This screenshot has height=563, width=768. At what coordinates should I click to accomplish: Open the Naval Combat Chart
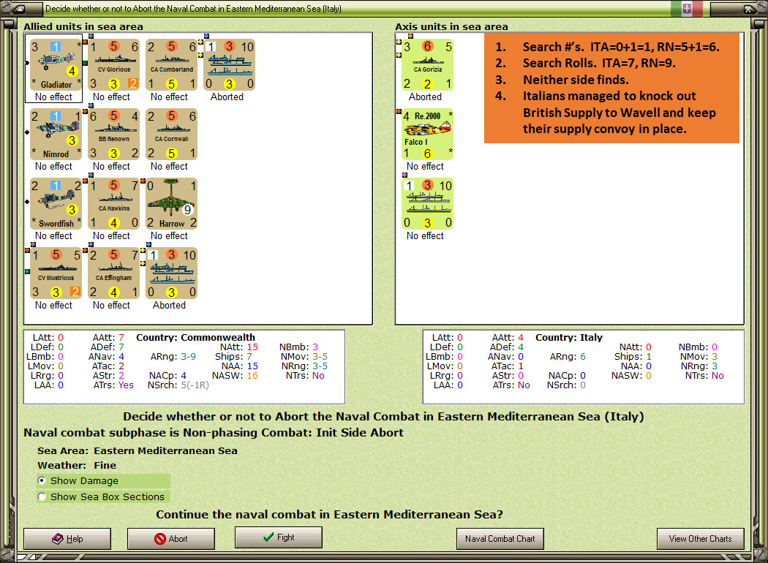pyautogui.click(x=500, y=539)
